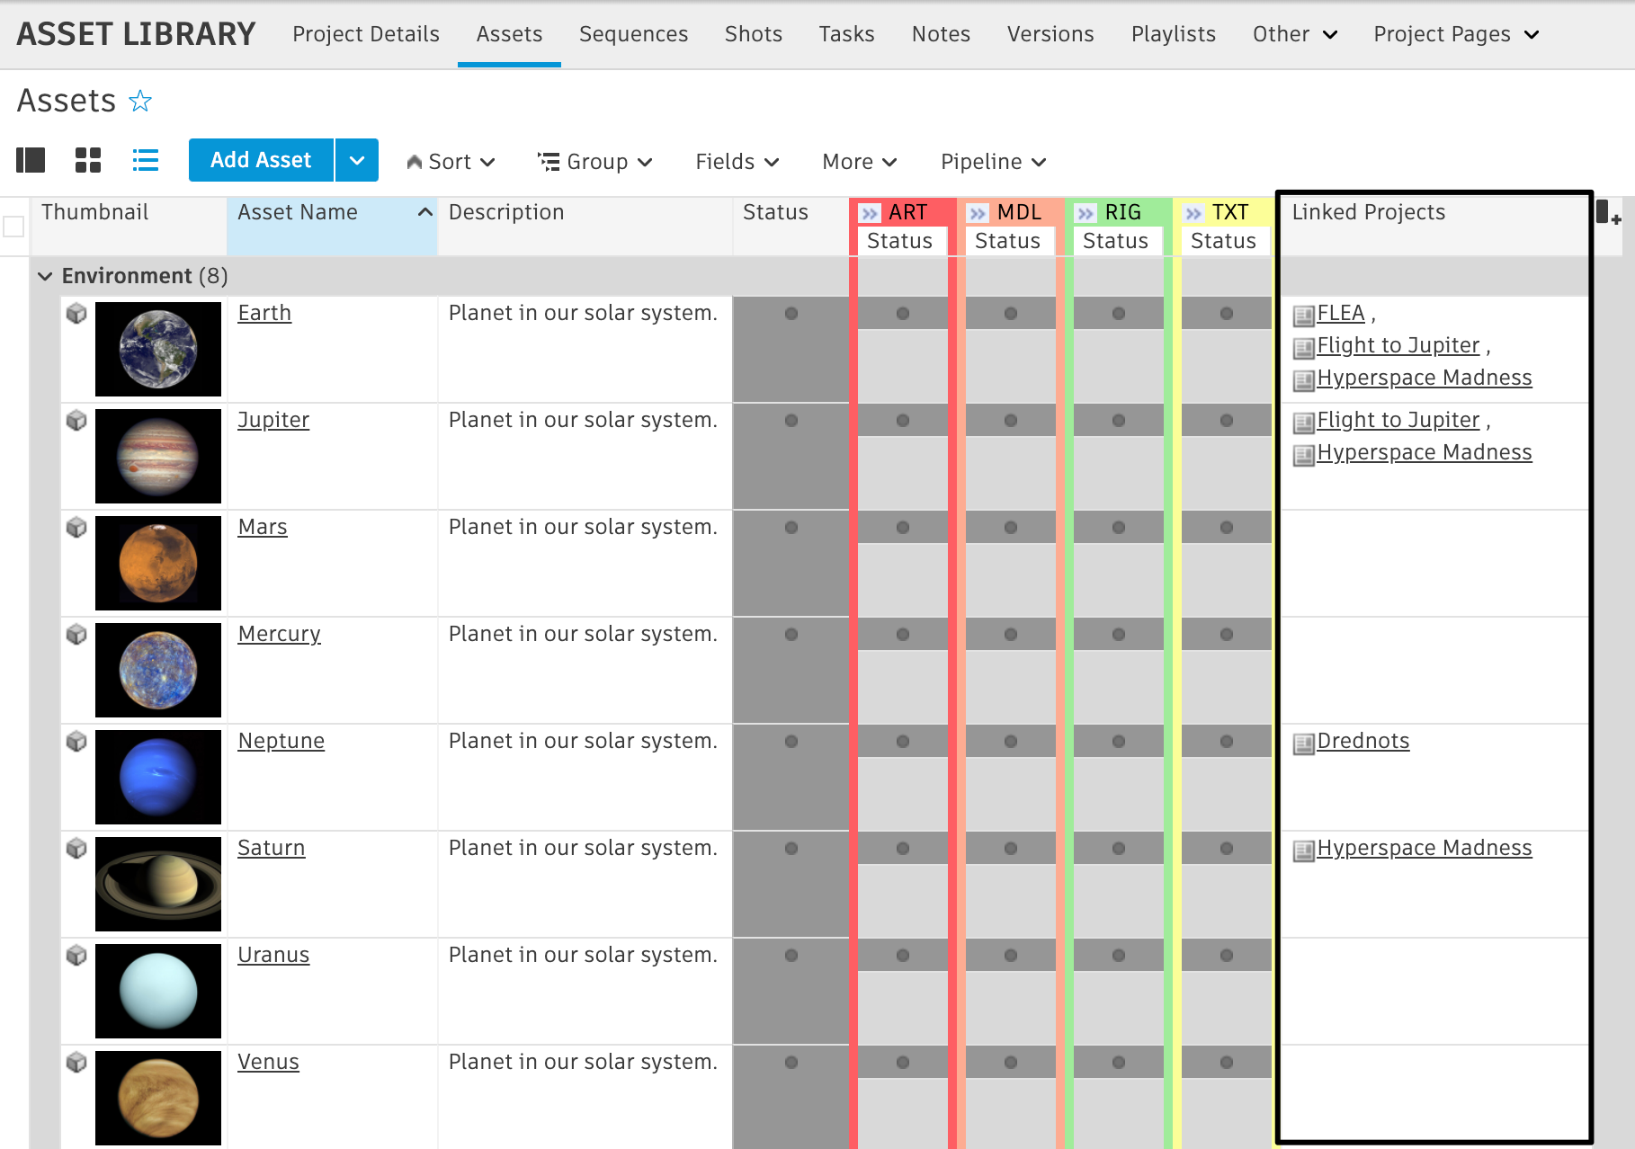1635x1149 pixels.
Task: Go to the Project Details tab
Action: pyautogui.click(x=366, y=34)
